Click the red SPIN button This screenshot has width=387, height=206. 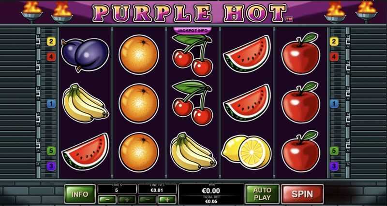pos(302,193)
